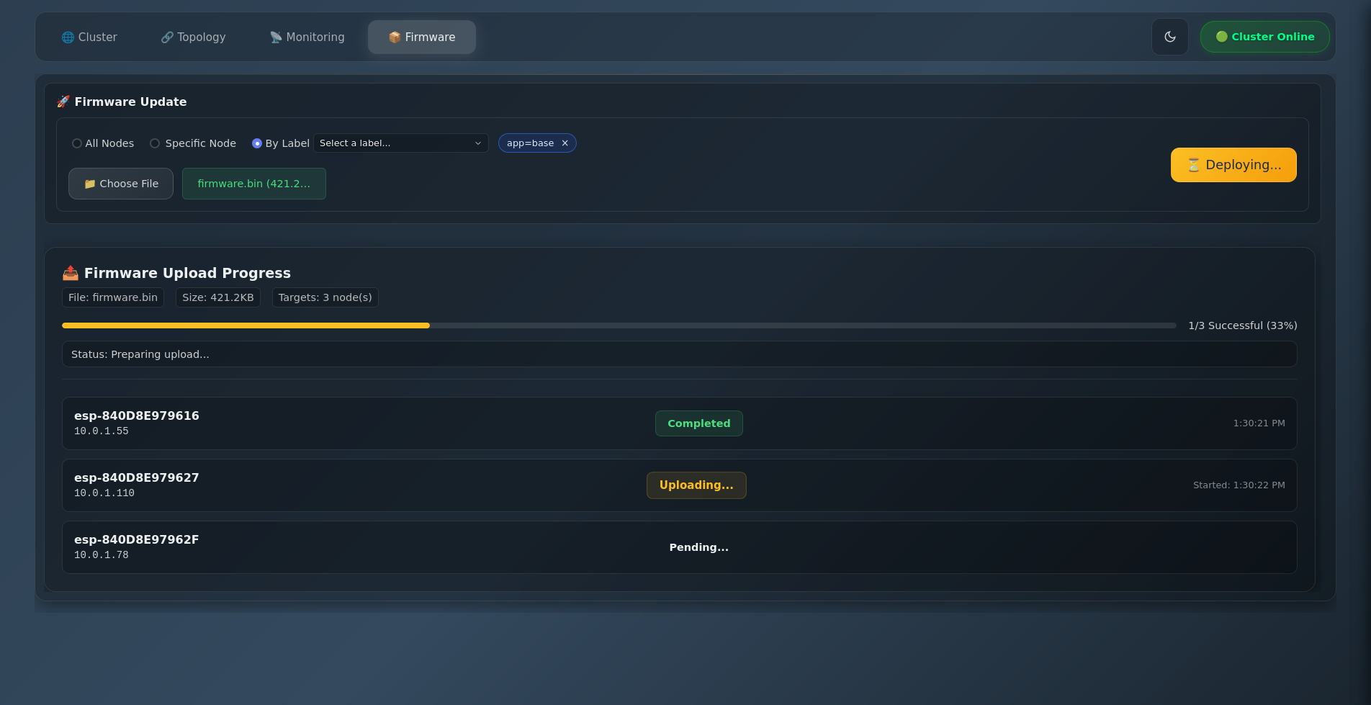Screen dimensions: 1371x705
Task: Open the Monitoring tab
Action: (x=307, y=37)
